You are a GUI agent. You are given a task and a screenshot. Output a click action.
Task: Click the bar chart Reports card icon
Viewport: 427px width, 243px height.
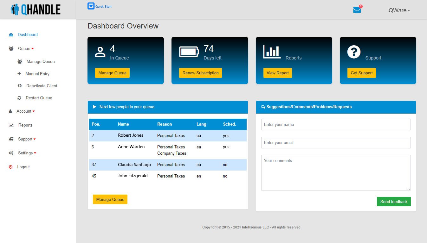(272, 52)
